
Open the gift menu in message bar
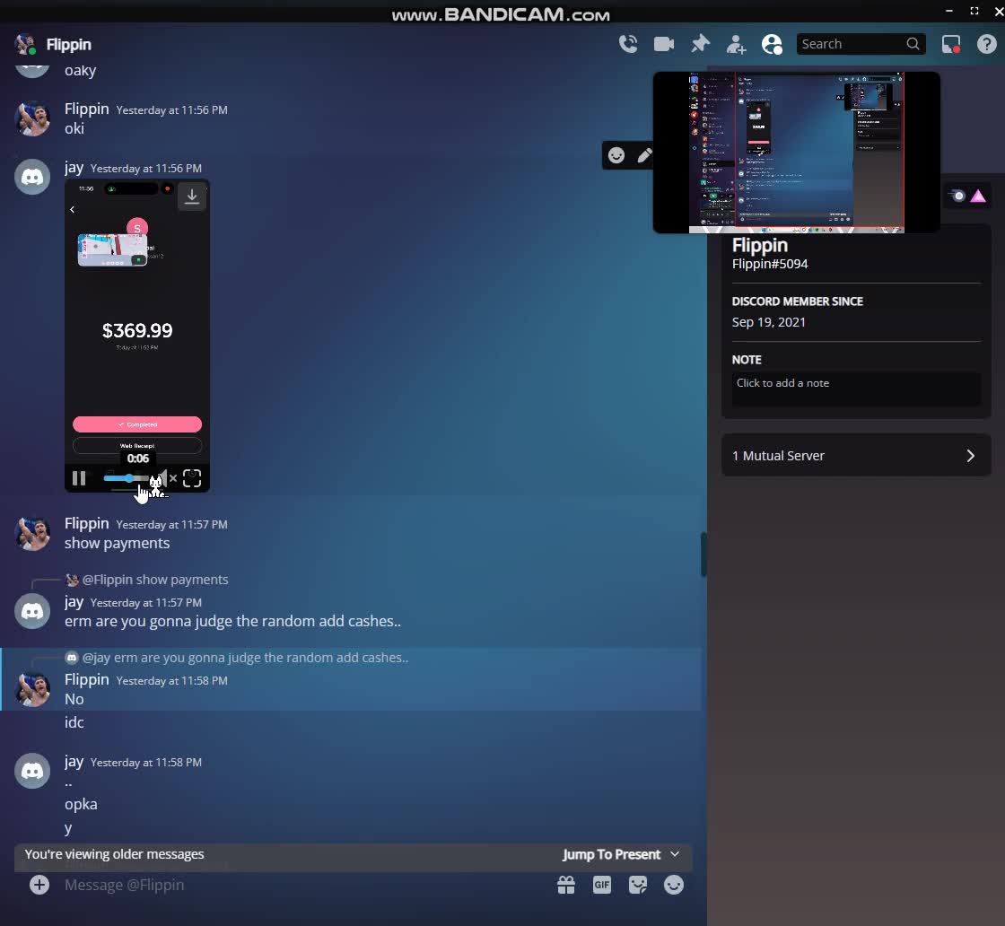[x=566, y=886]
